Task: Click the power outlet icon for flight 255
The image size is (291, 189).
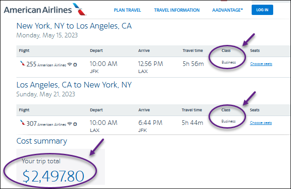Action: pyautogui.click(x=75, y=65)
